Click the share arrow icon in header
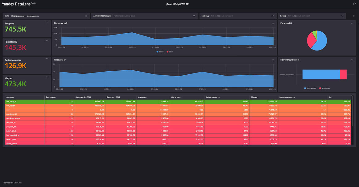The width and height of the screenshot is (359, 187). (354, 3)
